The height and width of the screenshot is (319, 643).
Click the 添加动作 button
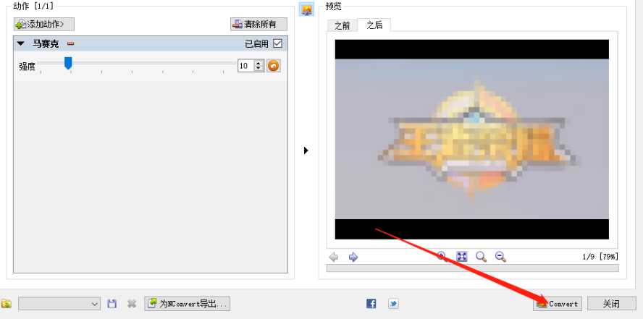coord(44,24)
